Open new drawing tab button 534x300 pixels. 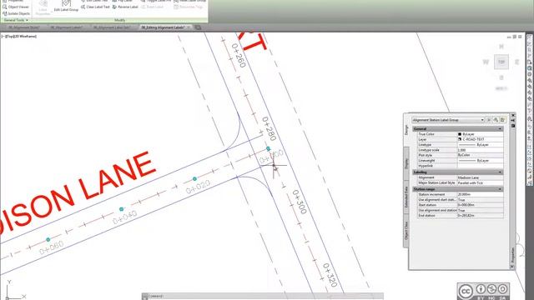click(198, 27)
